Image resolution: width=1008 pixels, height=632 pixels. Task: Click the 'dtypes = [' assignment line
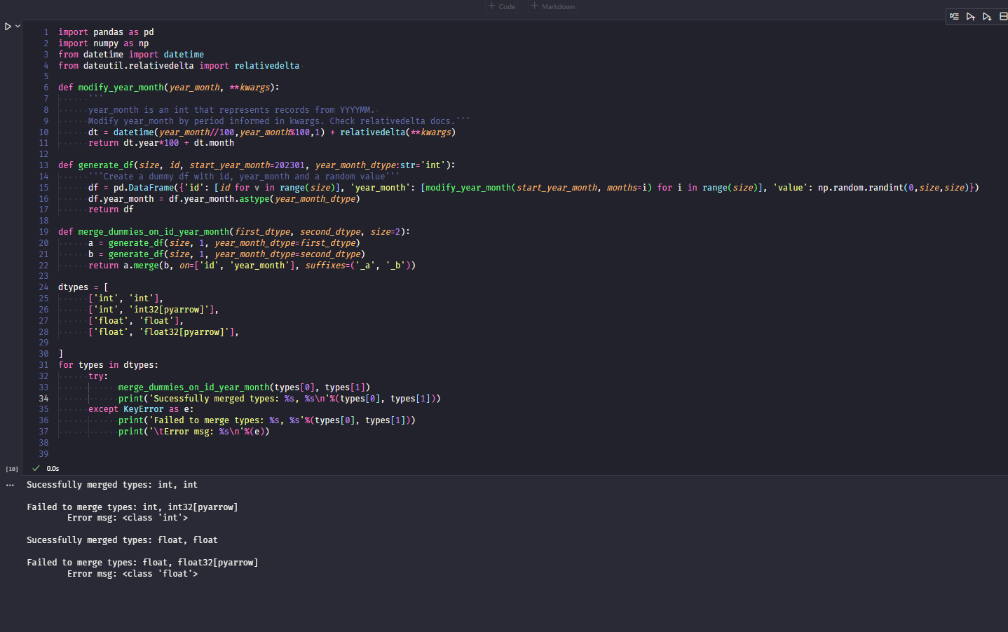click(83, 287)
